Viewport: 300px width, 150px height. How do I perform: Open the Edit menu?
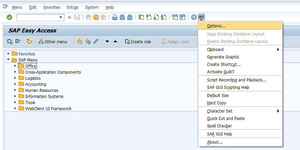[33, 7]
